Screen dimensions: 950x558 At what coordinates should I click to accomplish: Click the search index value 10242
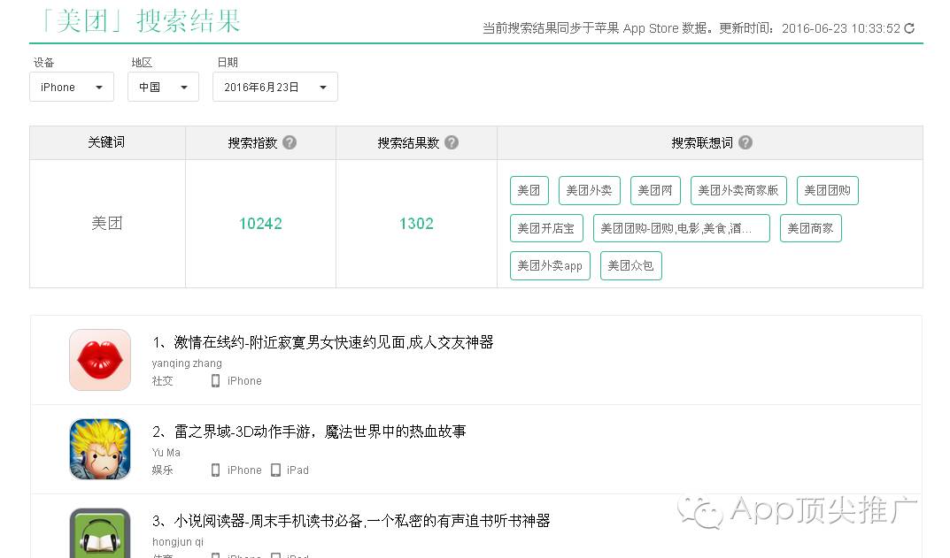click(x=260, y=224)
